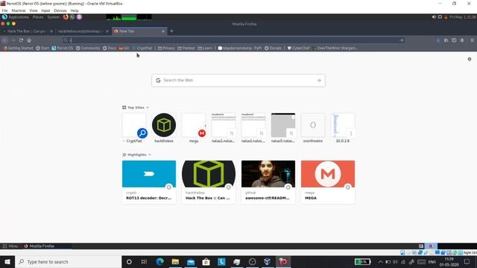Open Applications menu in Parrot panel

click(16, 17)
